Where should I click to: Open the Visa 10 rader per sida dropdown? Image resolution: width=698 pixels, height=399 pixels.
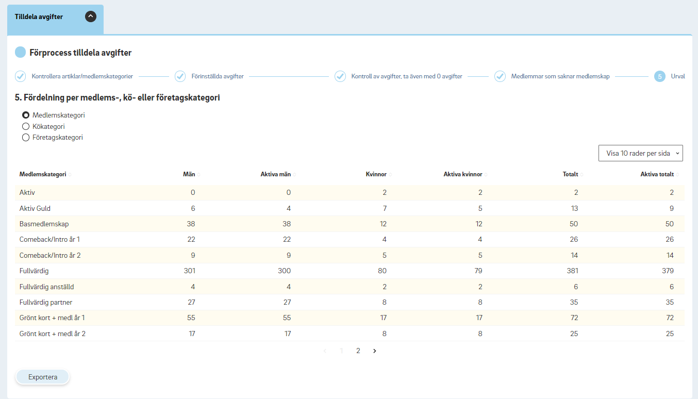coord(641,153)
